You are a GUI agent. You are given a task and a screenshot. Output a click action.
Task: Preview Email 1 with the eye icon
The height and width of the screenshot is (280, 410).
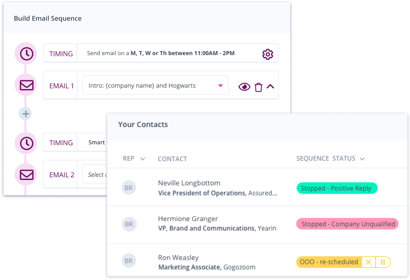coord(244,87)
